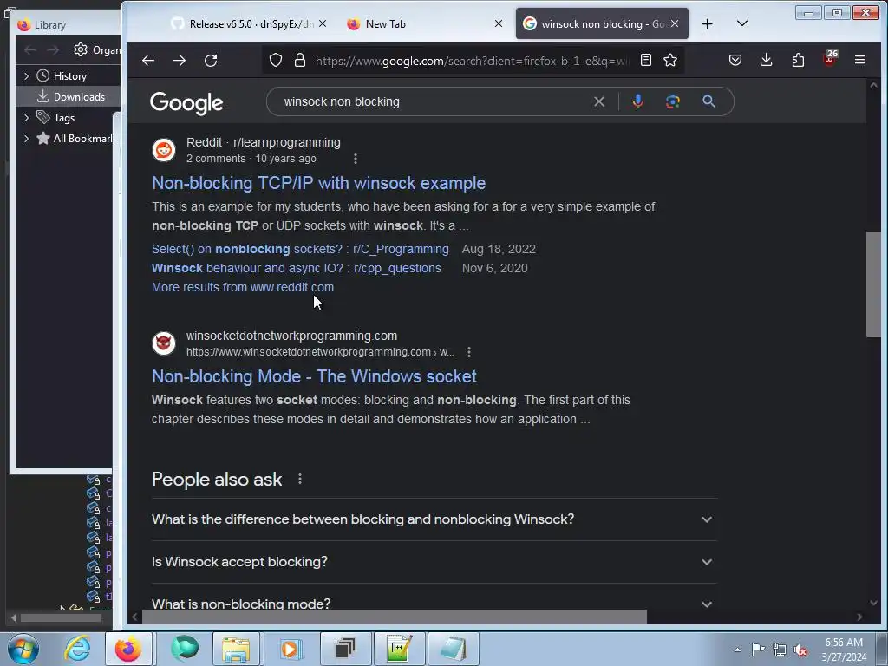This screenshot has width=888, height=666.
Task: Toggle reader view icon in address bar
Action: click(645, 60)
